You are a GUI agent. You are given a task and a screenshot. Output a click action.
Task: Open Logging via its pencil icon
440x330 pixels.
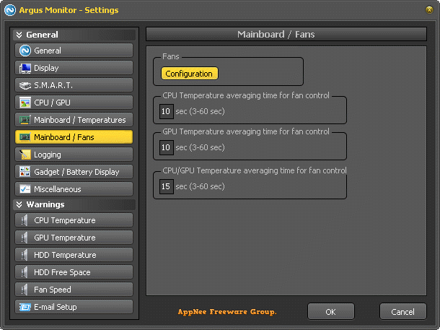[x=25, y=155]
